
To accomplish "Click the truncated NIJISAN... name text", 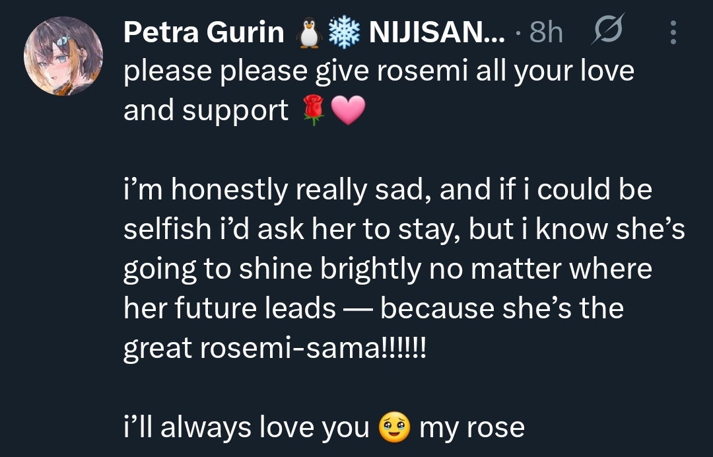I will tap(437, 32).
